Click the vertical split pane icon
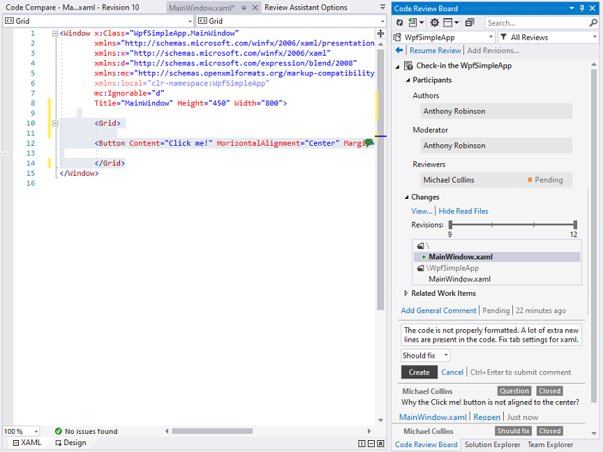The height and width of the screenshot is (452, 603). click(362, 444)
